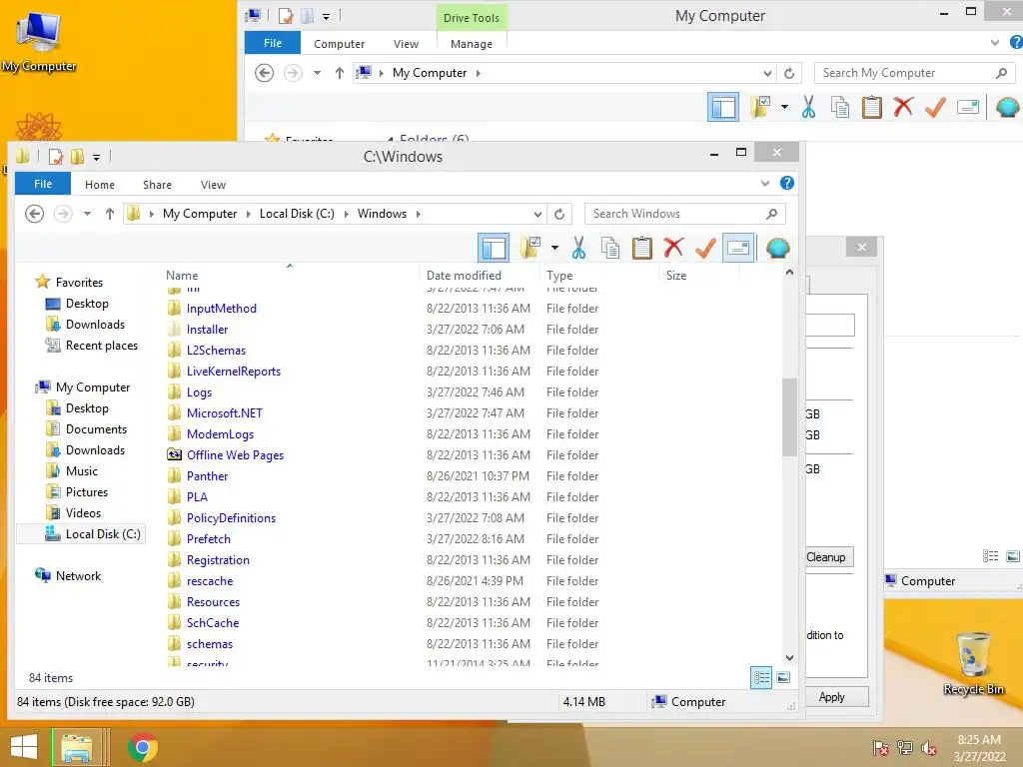Click the vertical scrollbar thumb in file list
The height and width of the screenshot is (767, 1023).
789,416
